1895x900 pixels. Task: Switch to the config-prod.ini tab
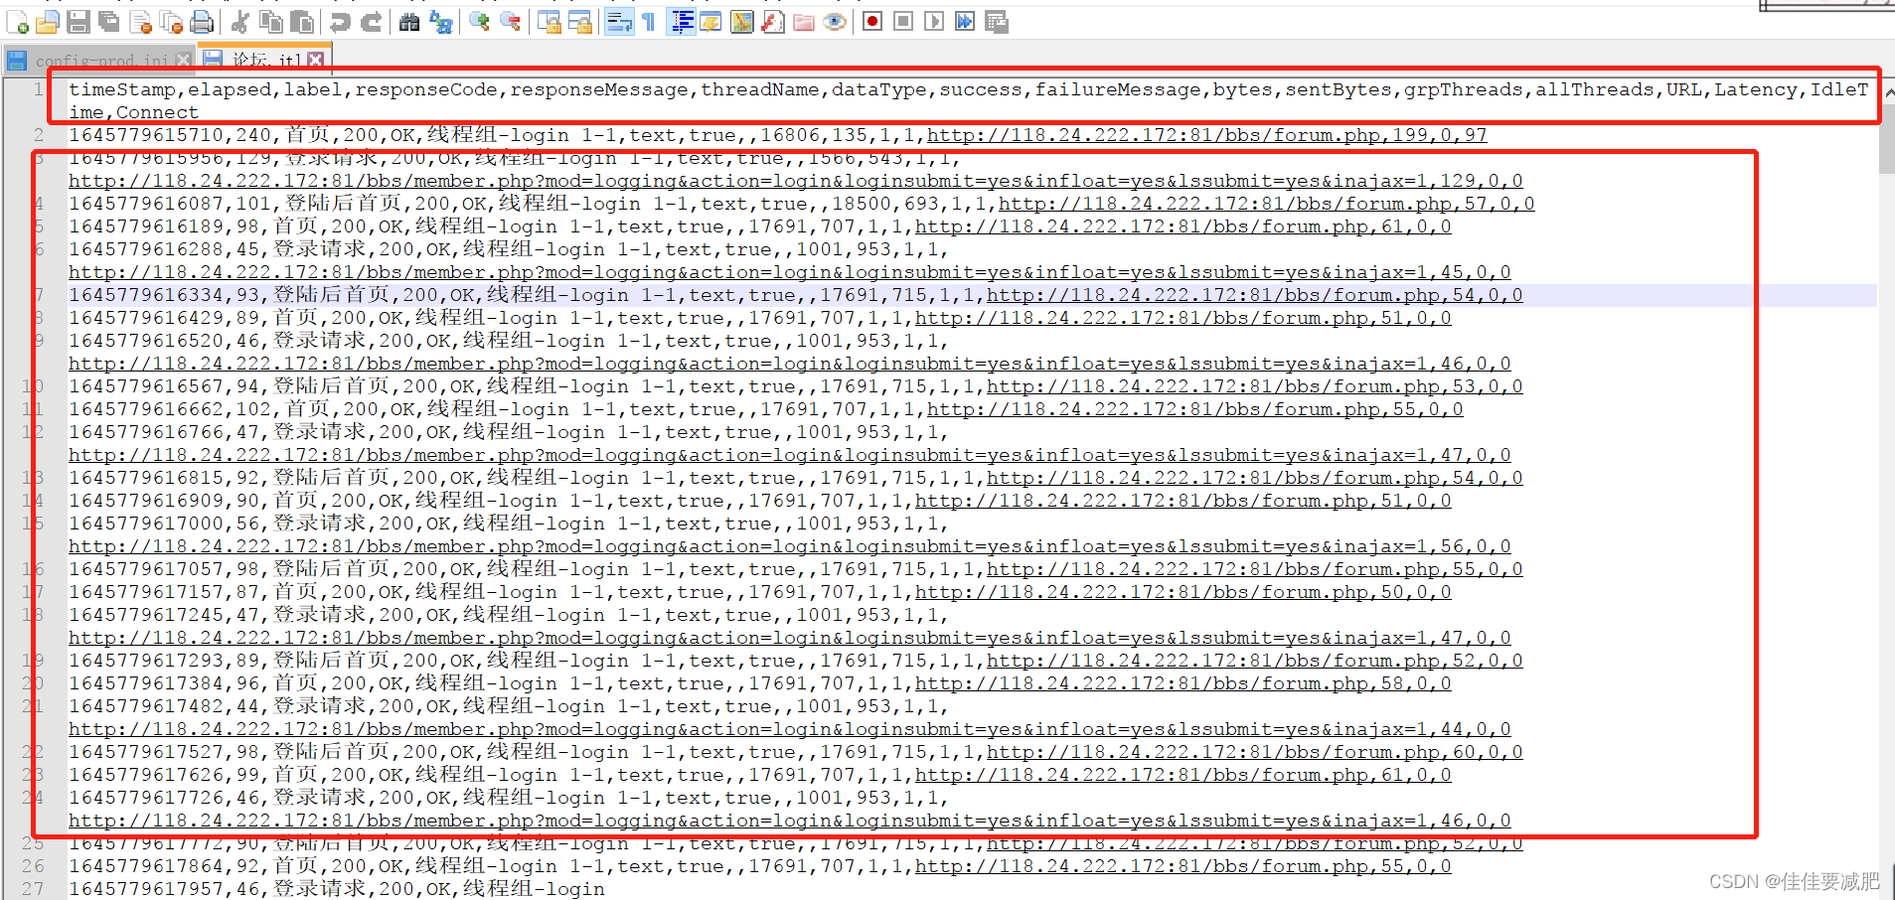(x=99, y=60)
